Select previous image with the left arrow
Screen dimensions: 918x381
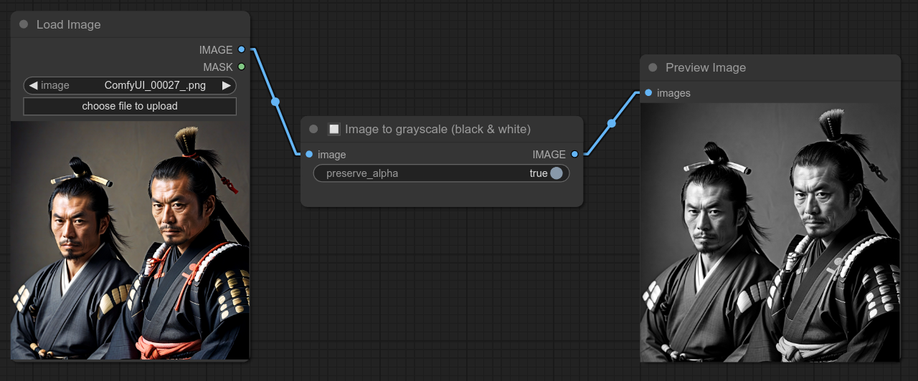[x=33, y=85]
